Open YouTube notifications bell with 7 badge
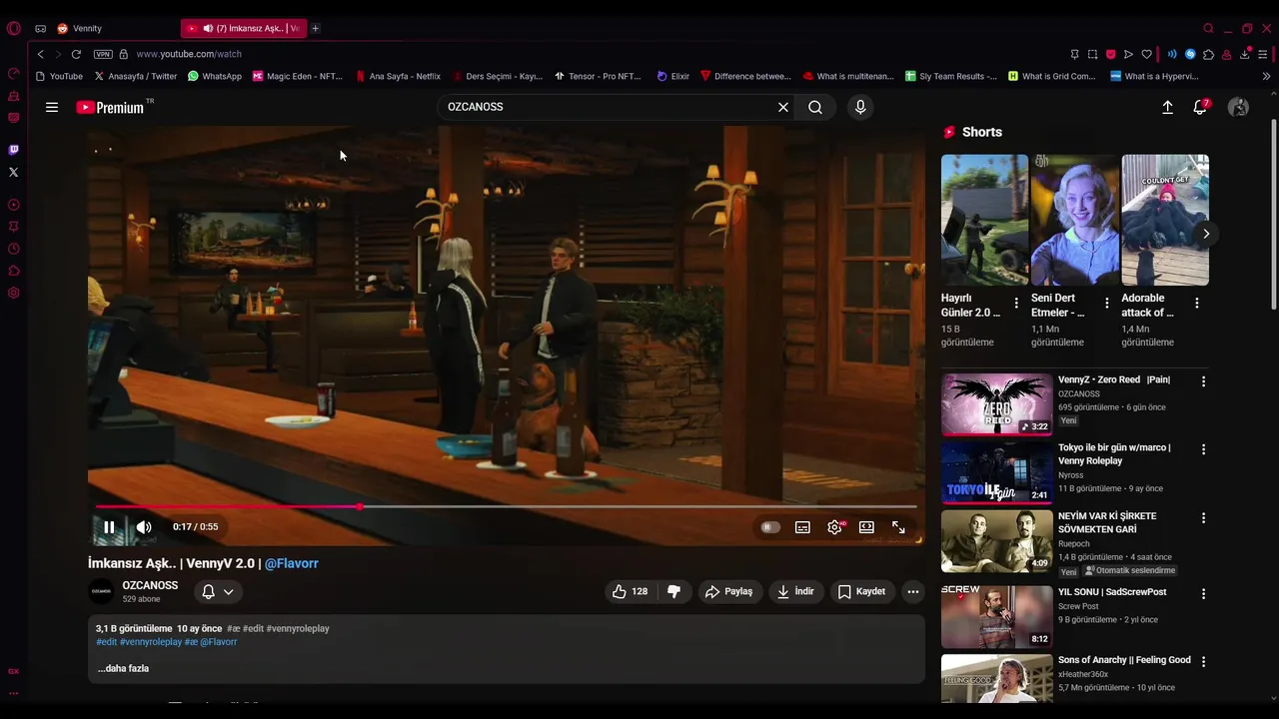Screen dimensions: 1279x719 (1200, 107)
